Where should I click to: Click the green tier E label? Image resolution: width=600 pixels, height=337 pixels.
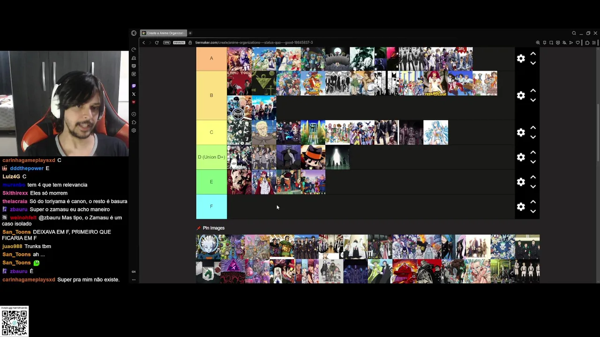tap(211, 182)
